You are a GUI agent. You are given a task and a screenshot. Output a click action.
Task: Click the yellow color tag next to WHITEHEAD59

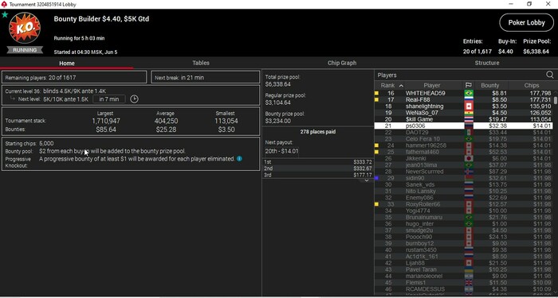(376, 93)
